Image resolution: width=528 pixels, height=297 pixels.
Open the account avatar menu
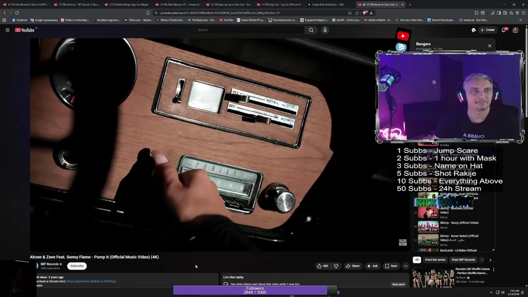(x=515, y=30)
